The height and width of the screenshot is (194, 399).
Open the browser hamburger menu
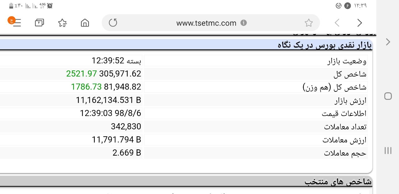16,23
